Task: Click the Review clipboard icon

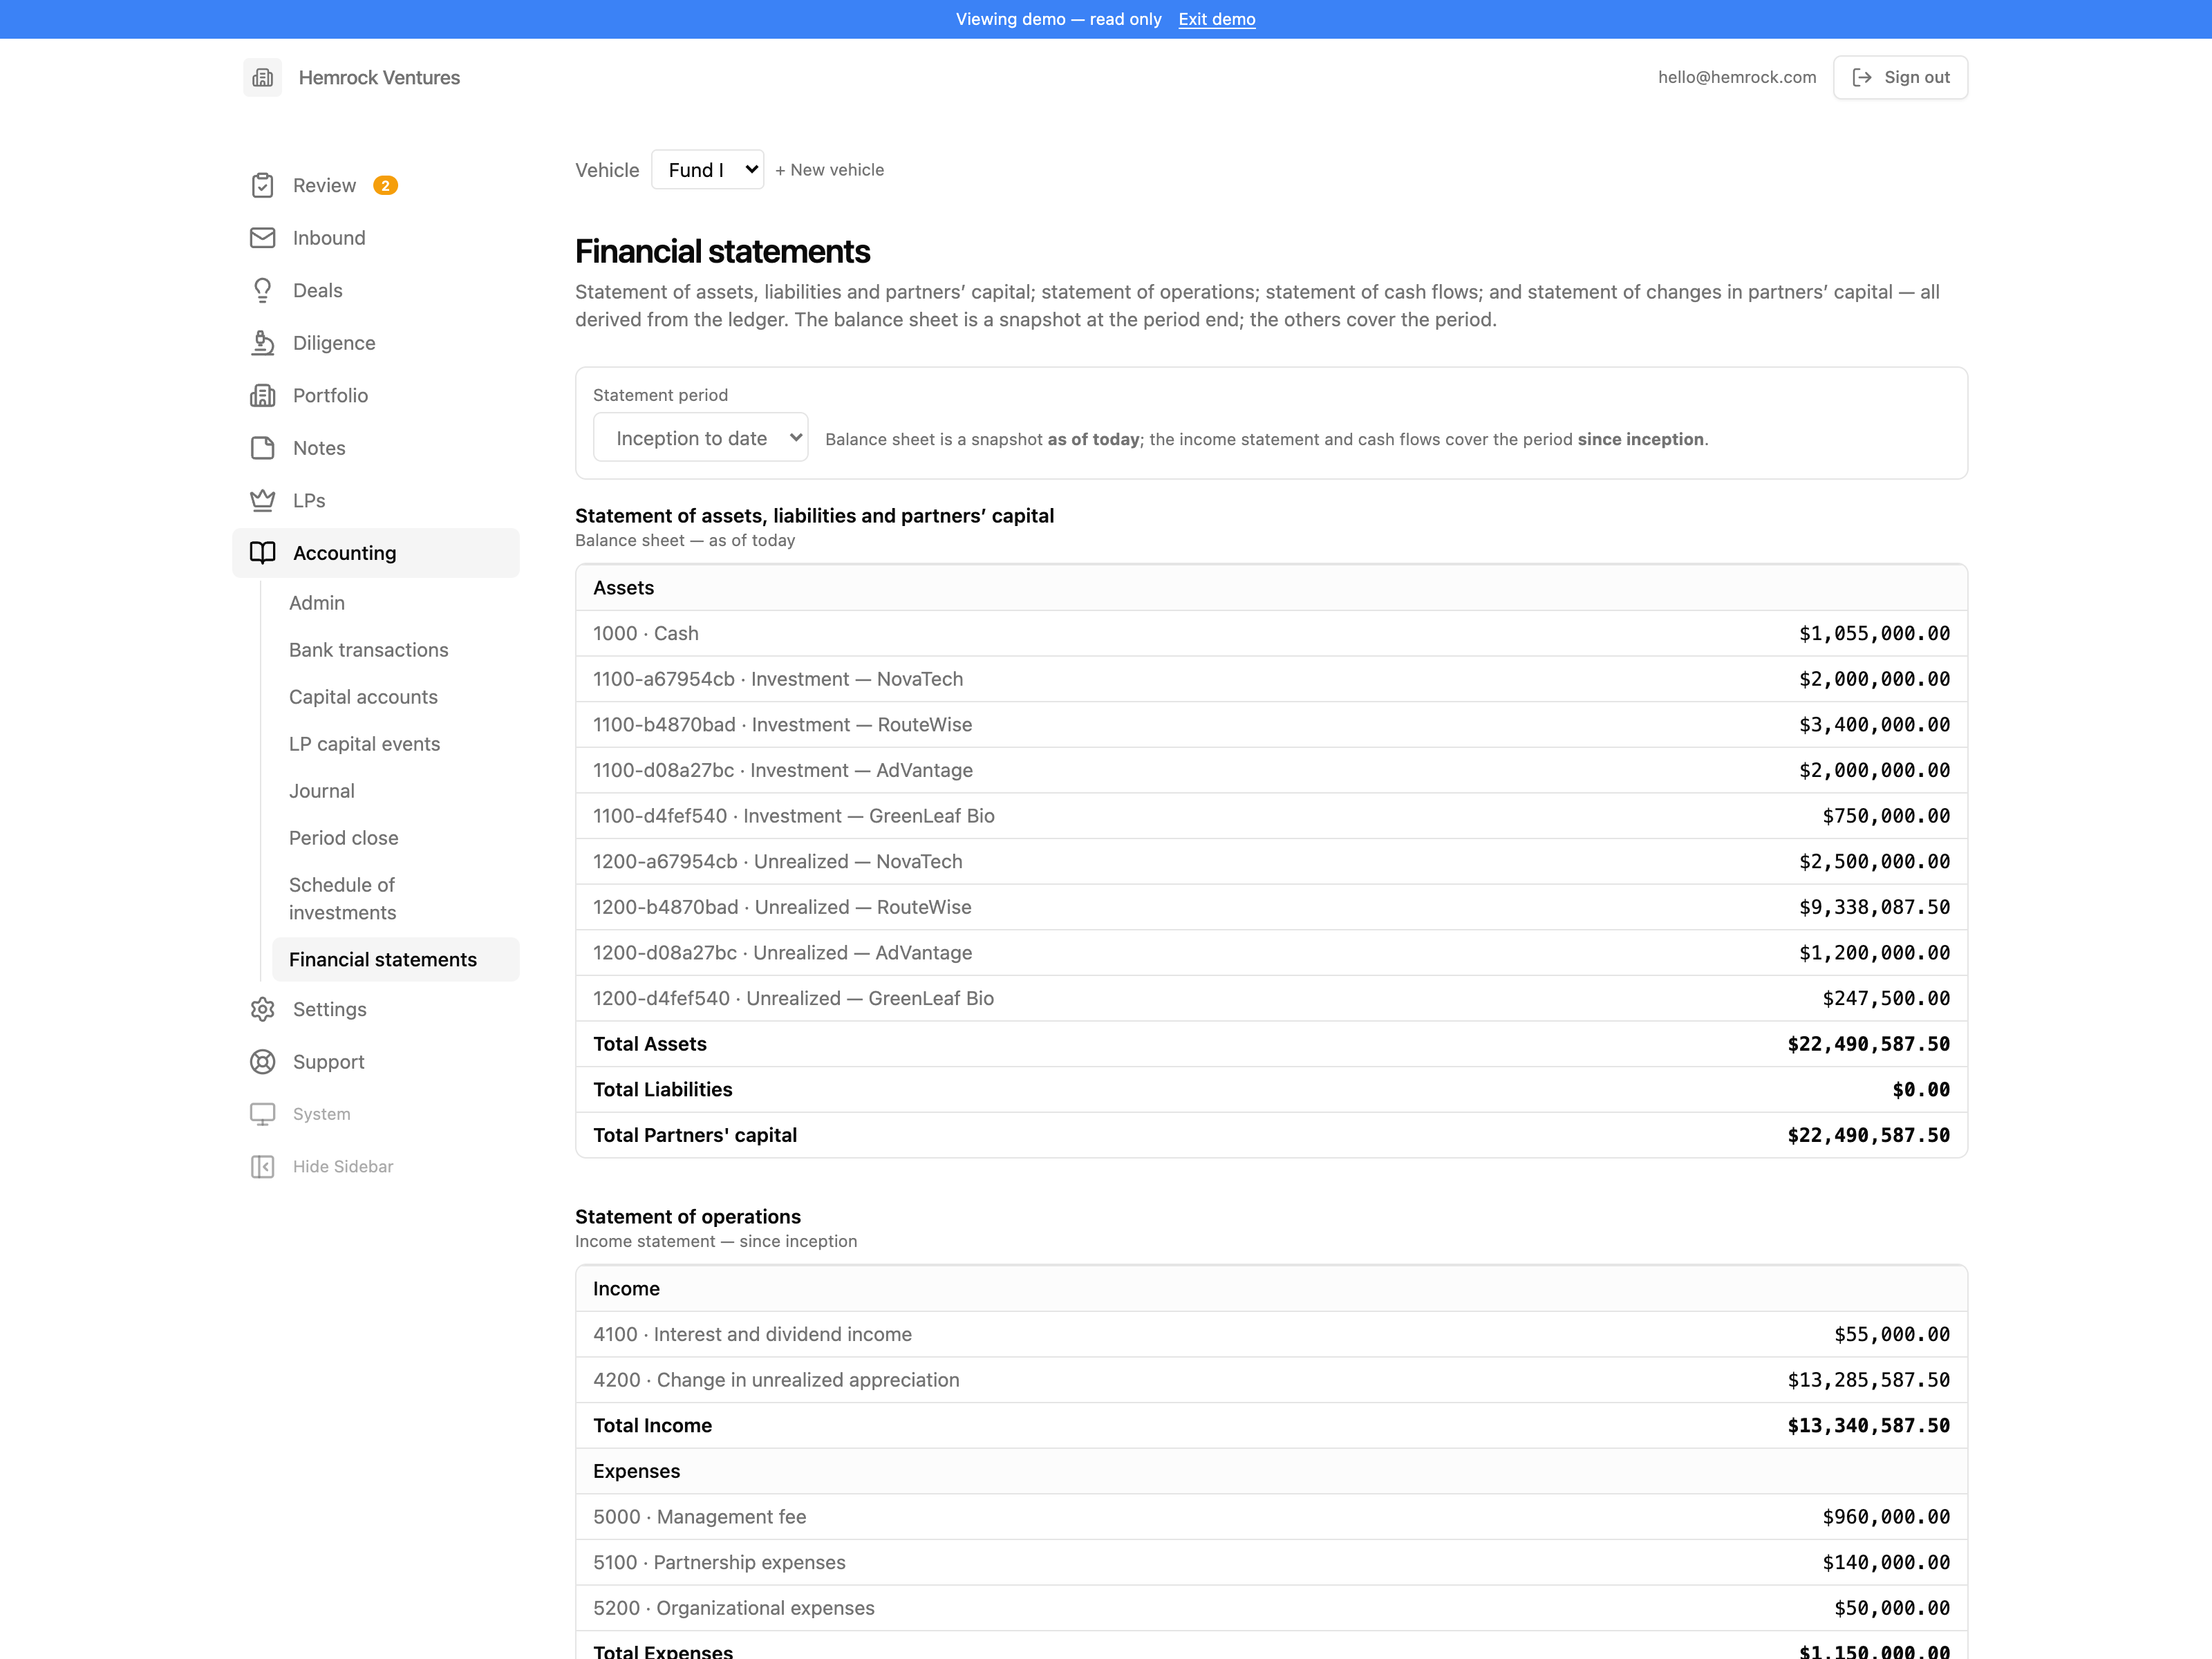Action: click(x=262, y=185)
